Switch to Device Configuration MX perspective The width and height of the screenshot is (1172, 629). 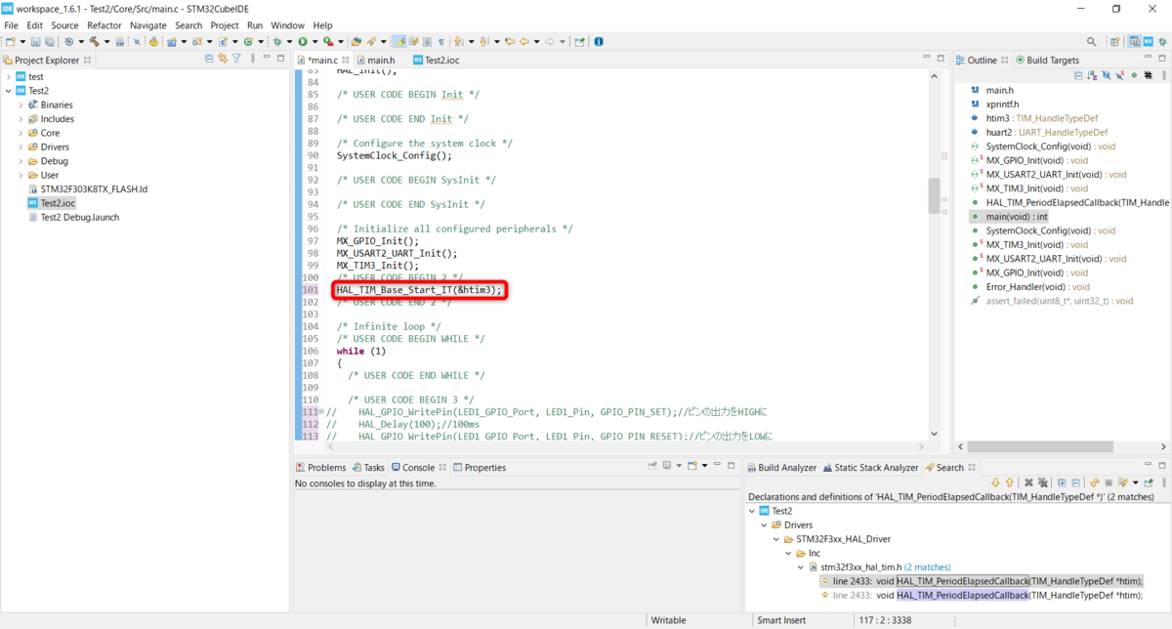click(1148, 42)
